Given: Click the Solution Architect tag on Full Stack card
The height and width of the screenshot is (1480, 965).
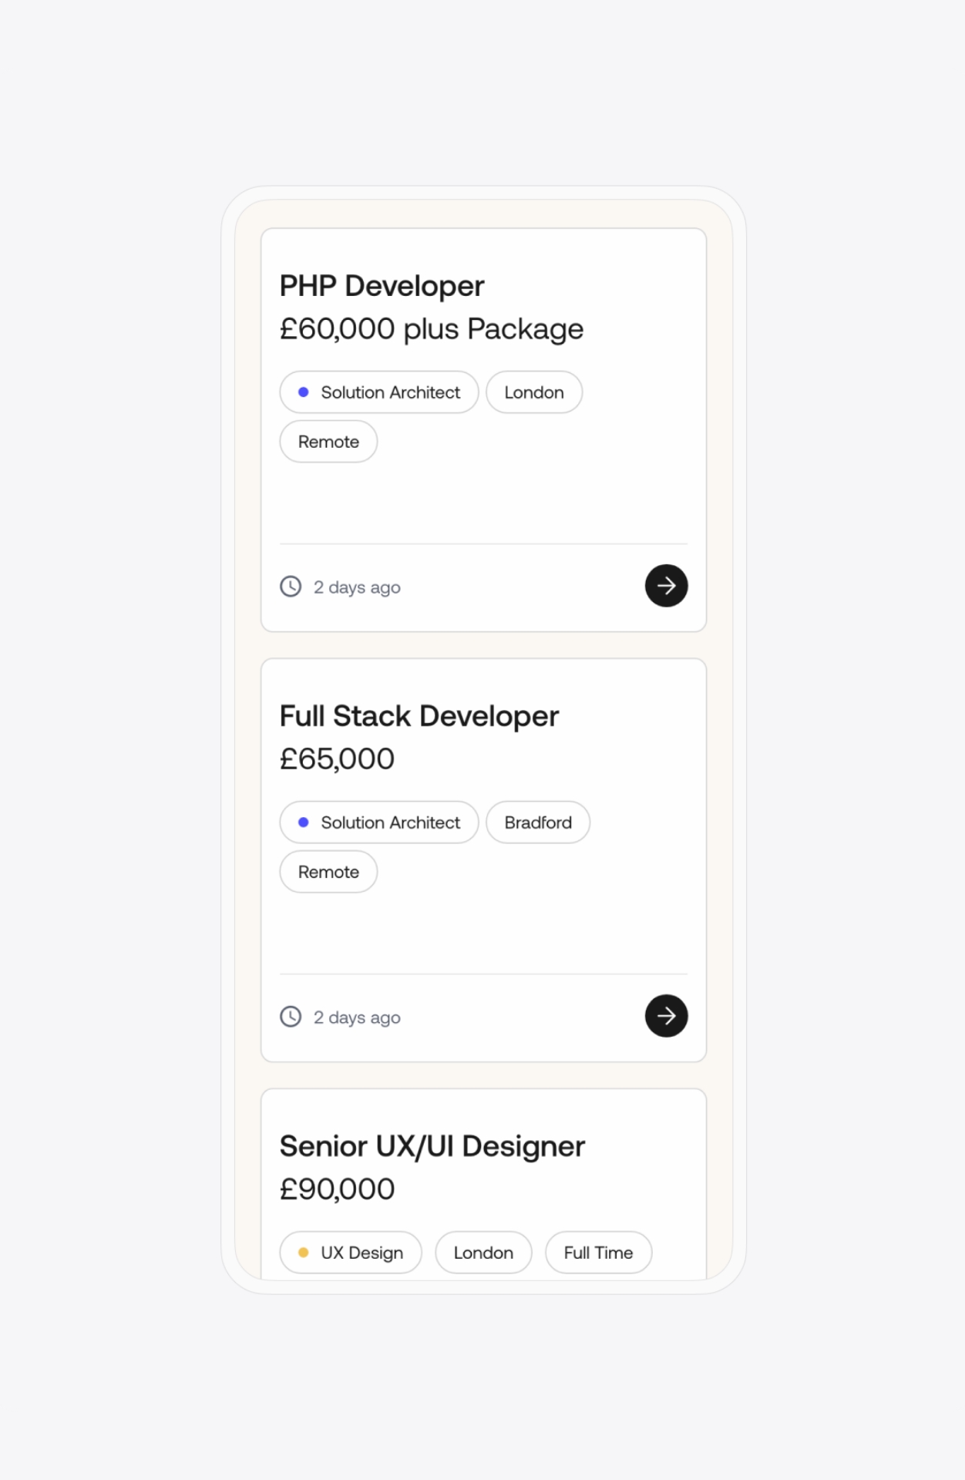Looking at the screenshot, I should click(378, 822).
